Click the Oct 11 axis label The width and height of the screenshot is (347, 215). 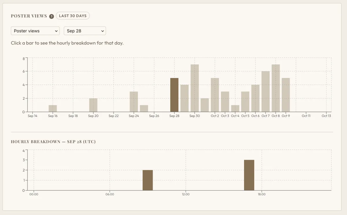click(306, 116)
